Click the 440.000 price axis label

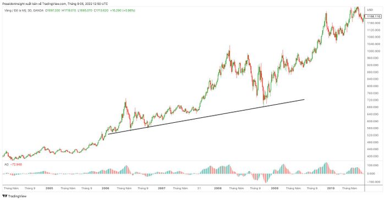373,149
